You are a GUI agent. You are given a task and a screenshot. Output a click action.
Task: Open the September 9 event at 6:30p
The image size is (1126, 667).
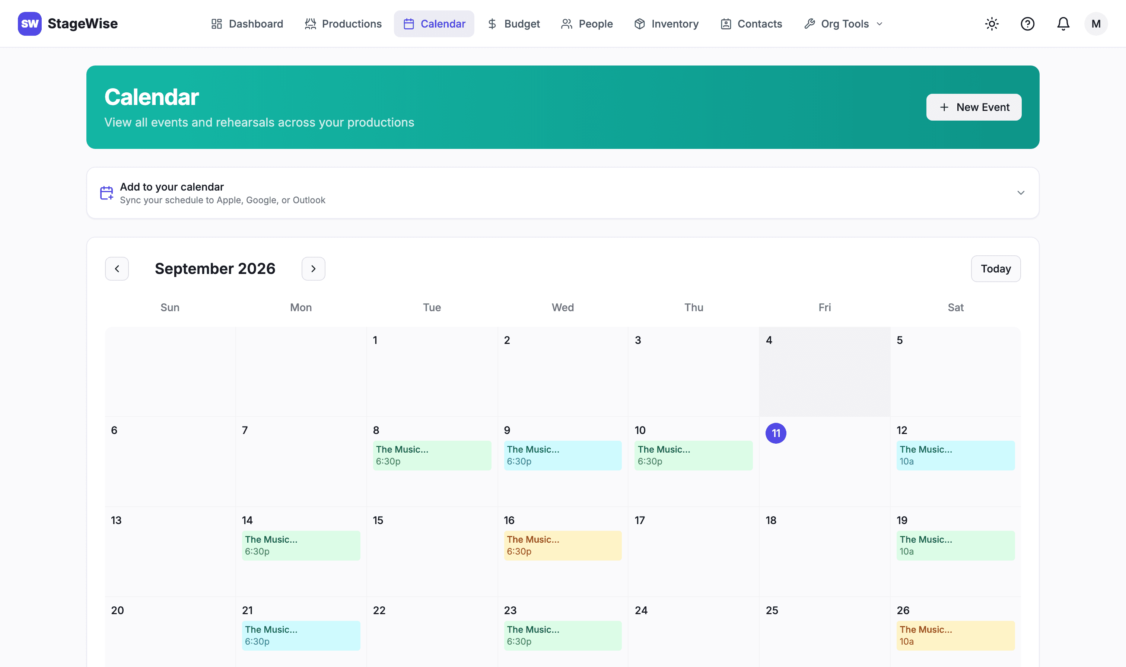pos(563,455)
